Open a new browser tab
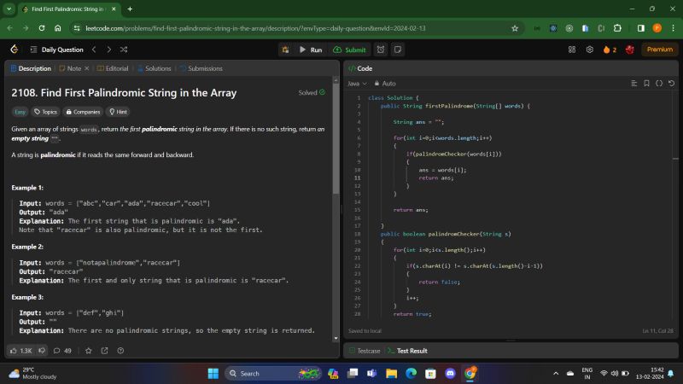 (x=130, y=9)
